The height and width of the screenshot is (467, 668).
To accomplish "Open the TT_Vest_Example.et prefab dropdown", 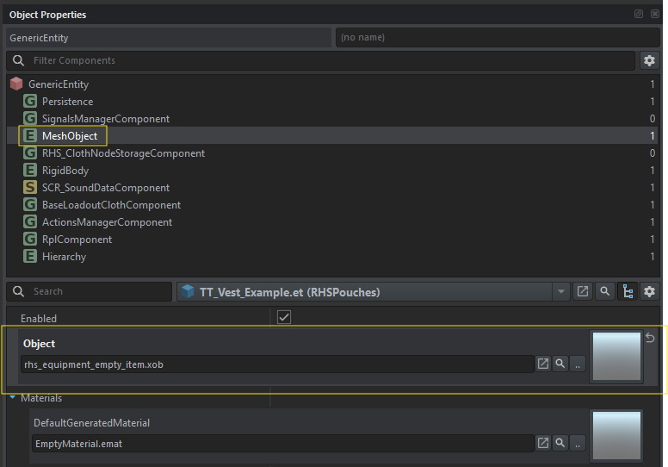I will click(x=561, y=291).
